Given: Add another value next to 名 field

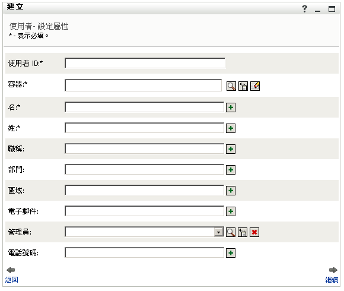Looking at the screenshot, I should tap(231, 107).
